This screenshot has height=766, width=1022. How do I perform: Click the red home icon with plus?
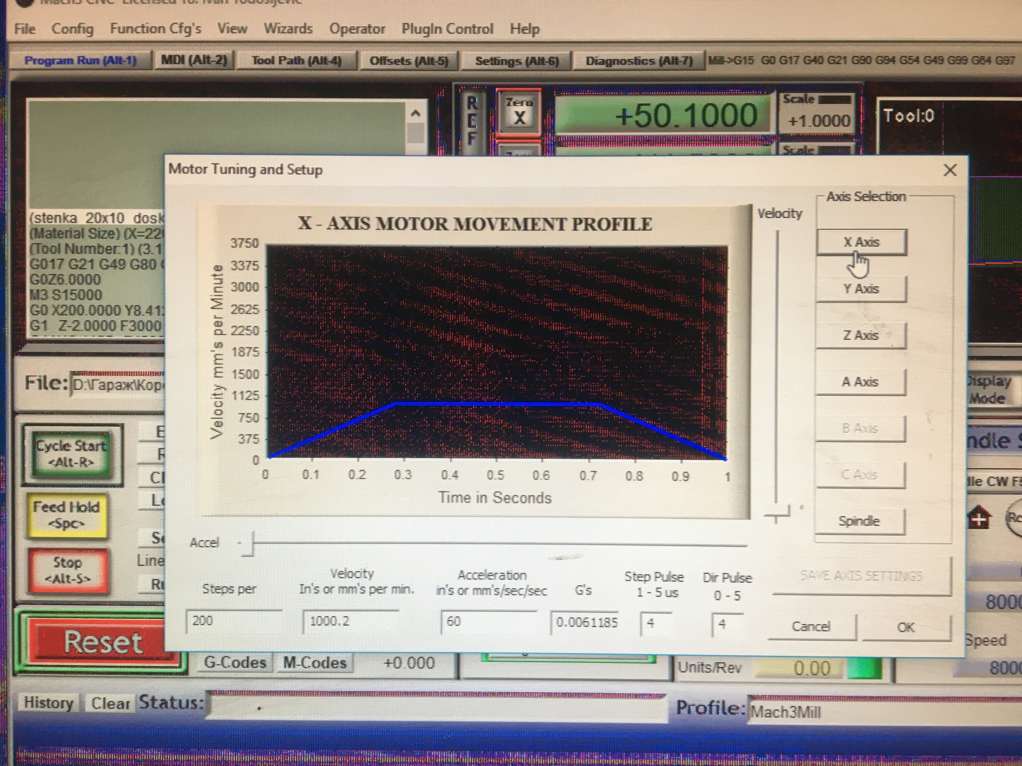[979, 518]
